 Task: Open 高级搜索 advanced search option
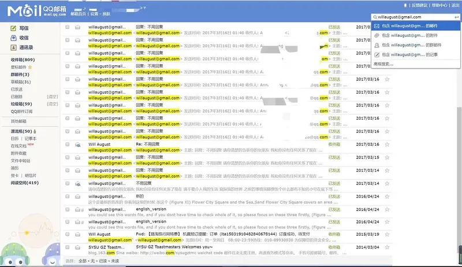(383, 64)
